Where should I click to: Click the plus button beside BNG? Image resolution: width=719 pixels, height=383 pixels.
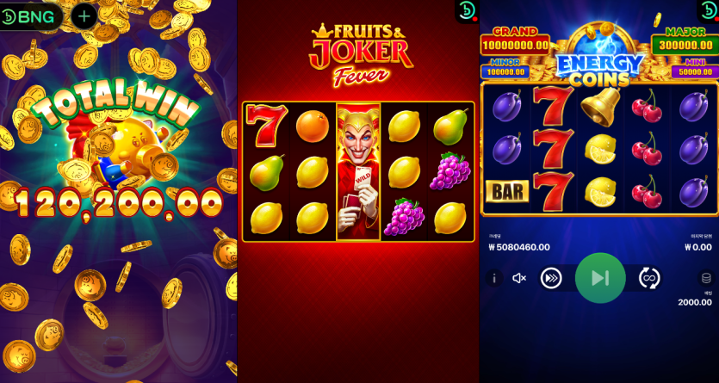click(84, 16)
